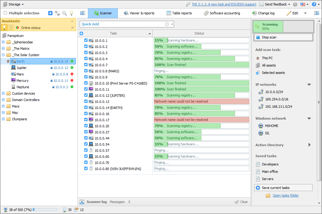Open the Edit dropdown arrow
This screenshot has height=214, width=322.
[306, 13]
